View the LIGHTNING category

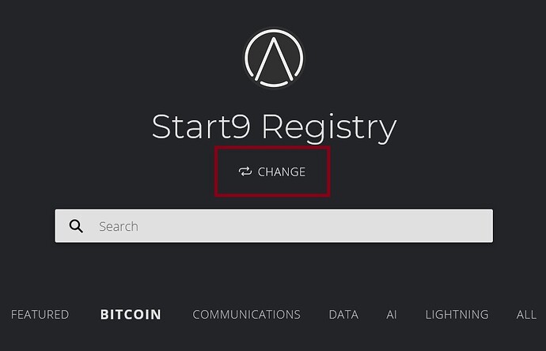457,315
